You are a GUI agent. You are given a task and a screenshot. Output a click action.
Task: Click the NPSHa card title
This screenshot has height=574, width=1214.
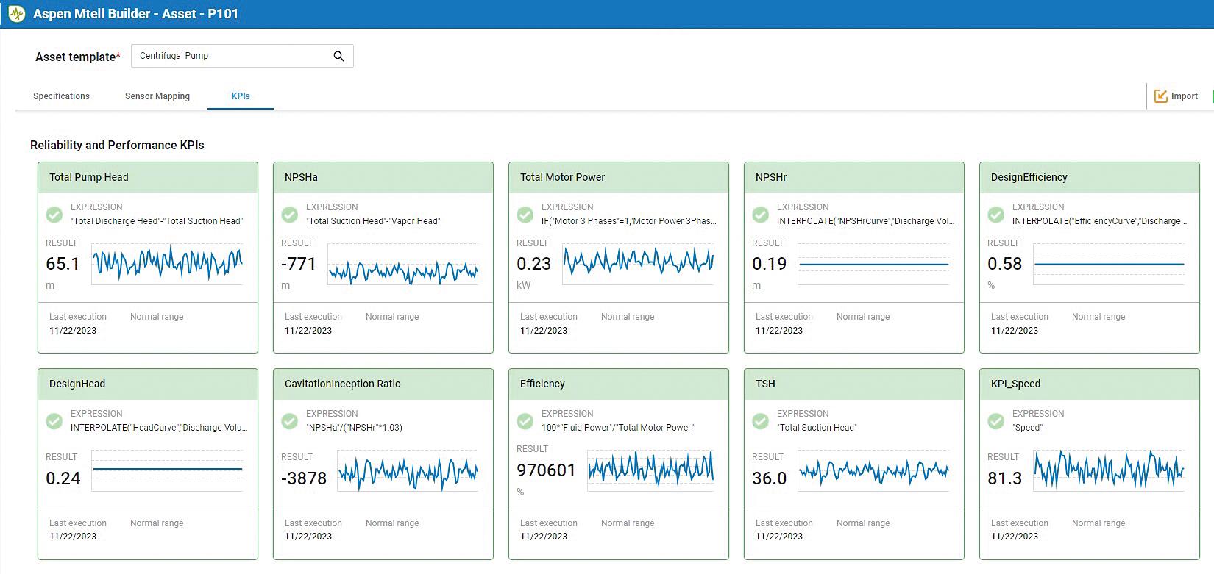click(x=301, y=177)
